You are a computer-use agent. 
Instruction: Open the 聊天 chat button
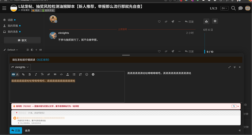tap(22, 40)
